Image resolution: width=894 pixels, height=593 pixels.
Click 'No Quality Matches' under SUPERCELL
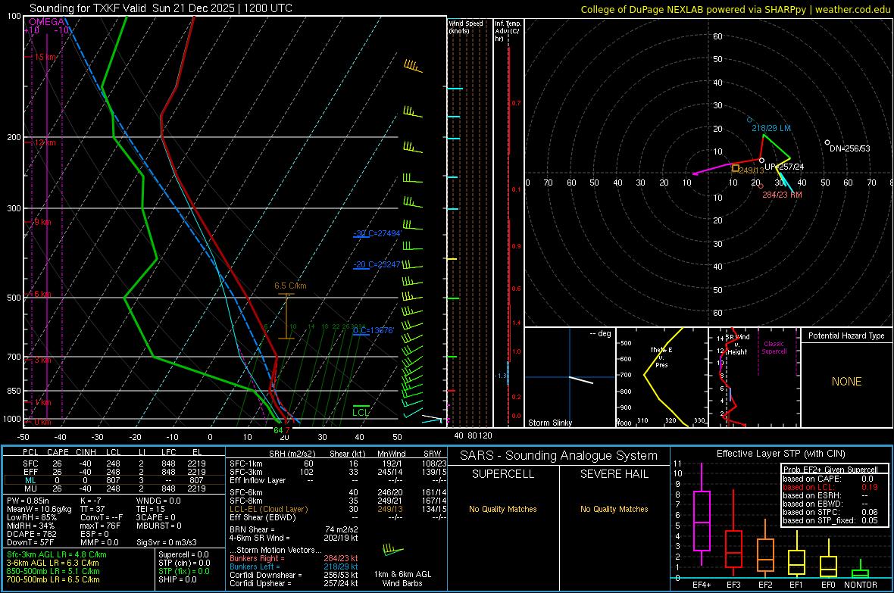click(503, 509)
